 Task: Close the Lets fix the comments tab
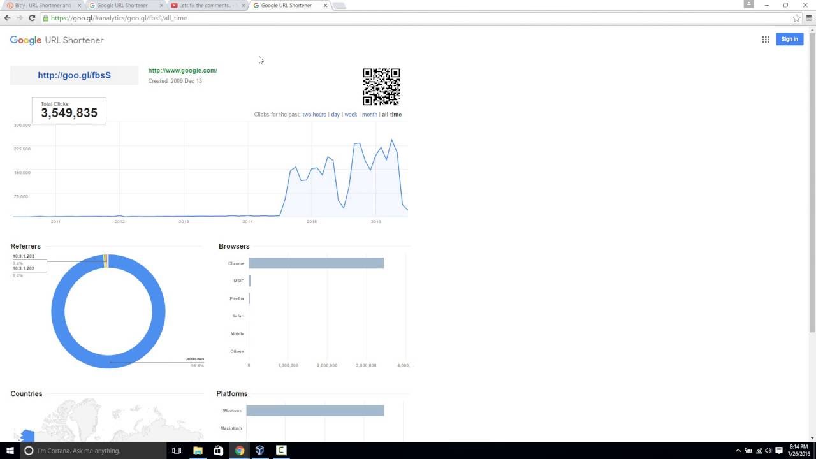[243, 6]
